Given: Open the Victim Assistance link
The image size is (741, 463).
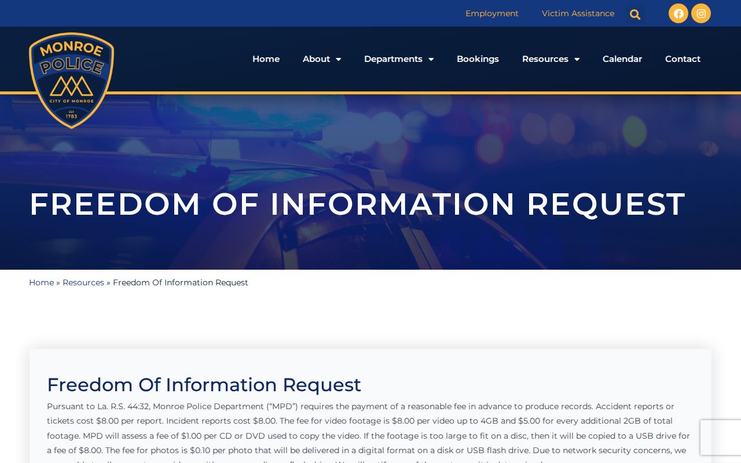Looking at the screenshot, I should 578,13.
